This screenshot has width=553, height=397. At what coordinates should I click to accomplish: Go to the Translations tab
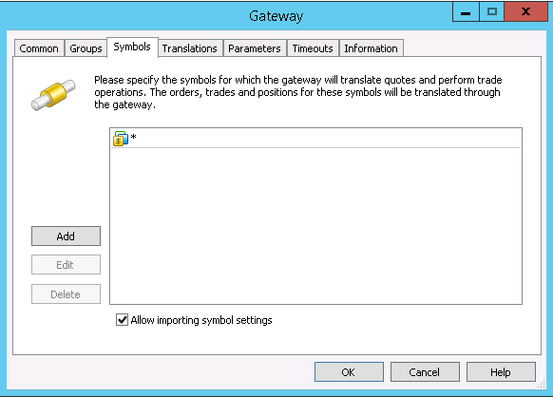coord(190,48)
